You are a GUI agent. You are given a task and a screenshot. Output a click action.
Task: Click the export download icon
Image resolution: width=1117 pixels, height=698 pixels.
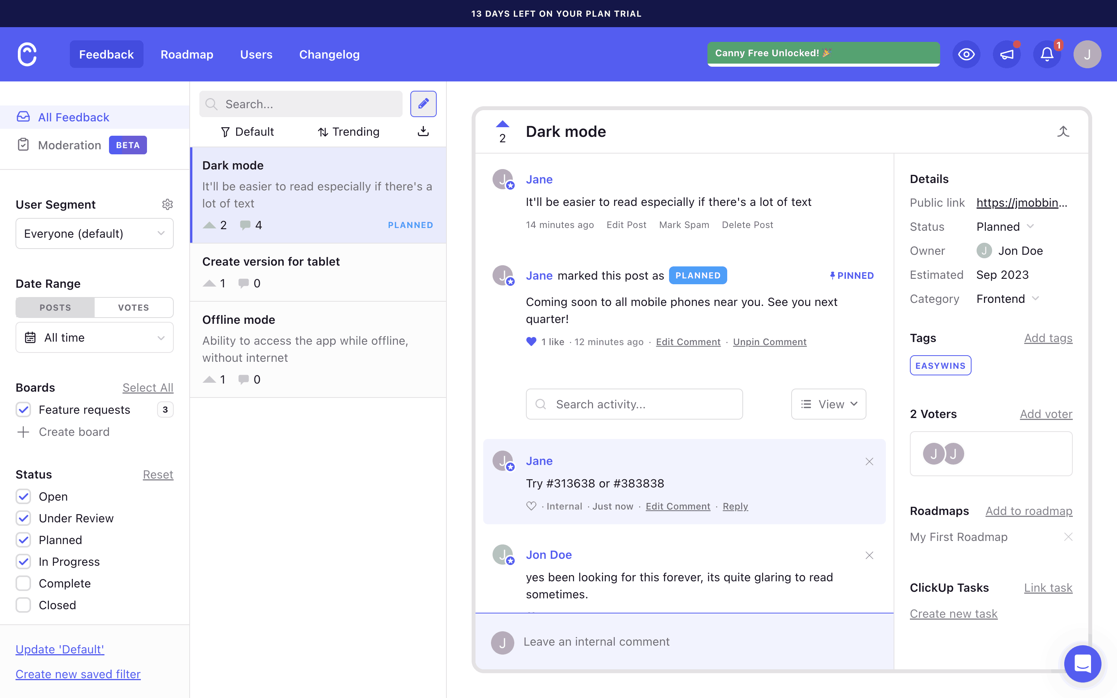point(423,131)
